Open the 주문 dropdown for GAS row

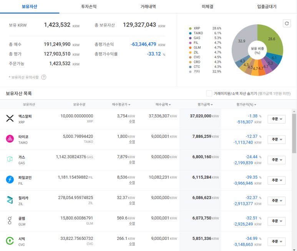(x=277, y=160)
